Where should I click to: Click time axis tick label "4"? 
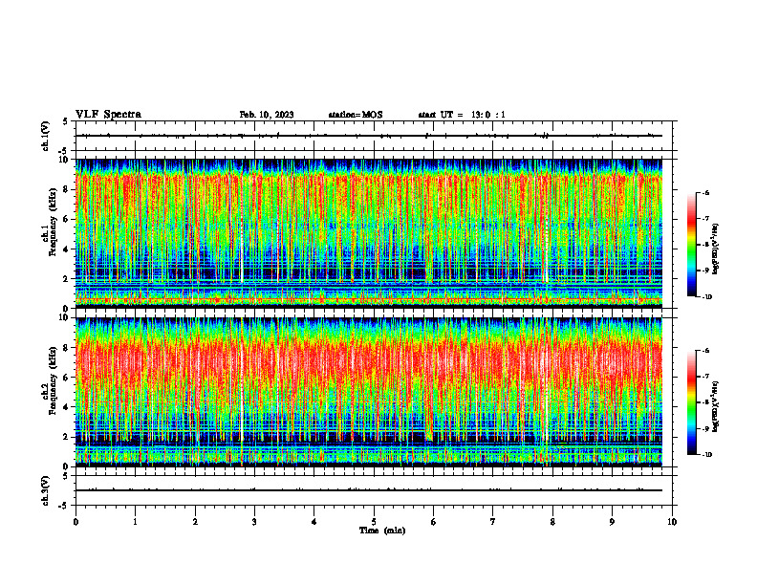click(x=314, y=522)
